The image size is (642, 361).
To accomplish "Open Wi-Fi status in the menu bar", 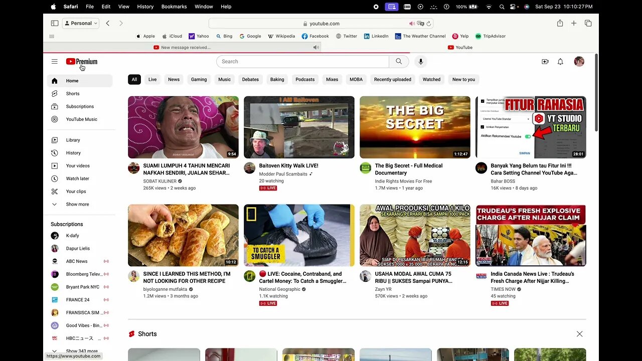I will coord(489,7).
